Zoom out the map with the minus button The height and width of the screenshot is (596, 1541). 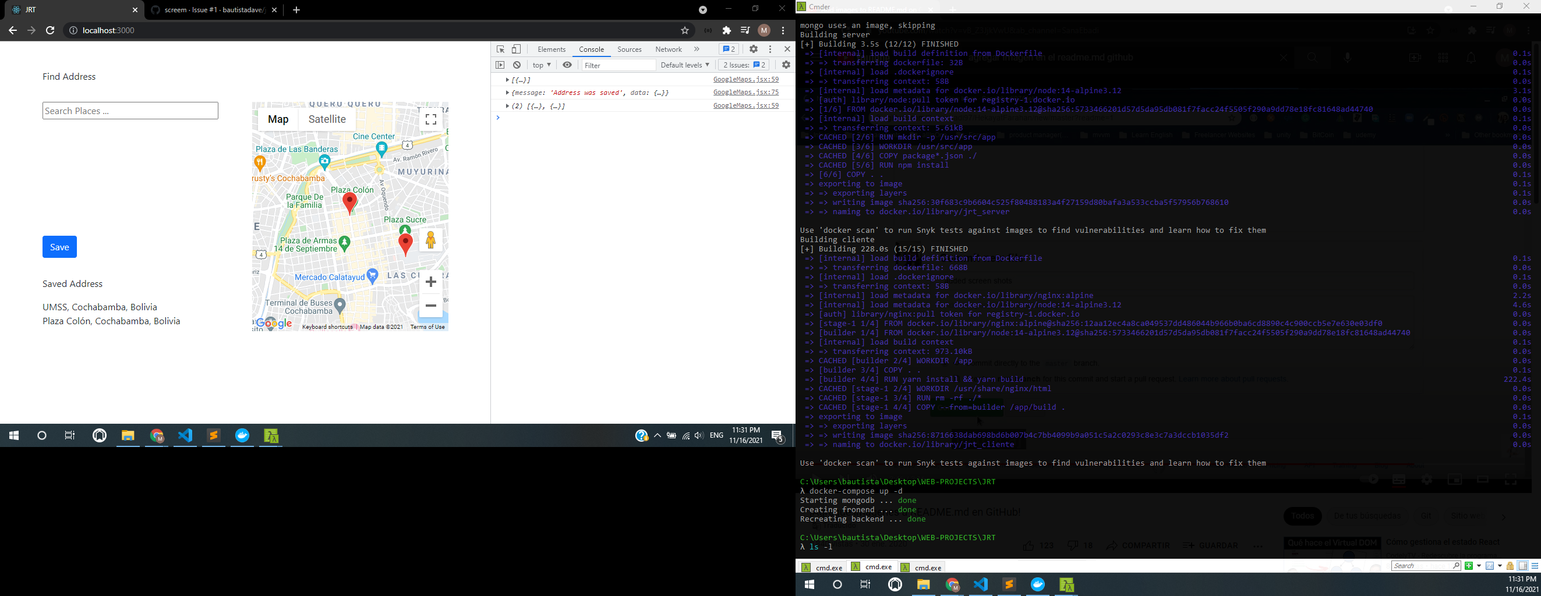pos(431,306)
